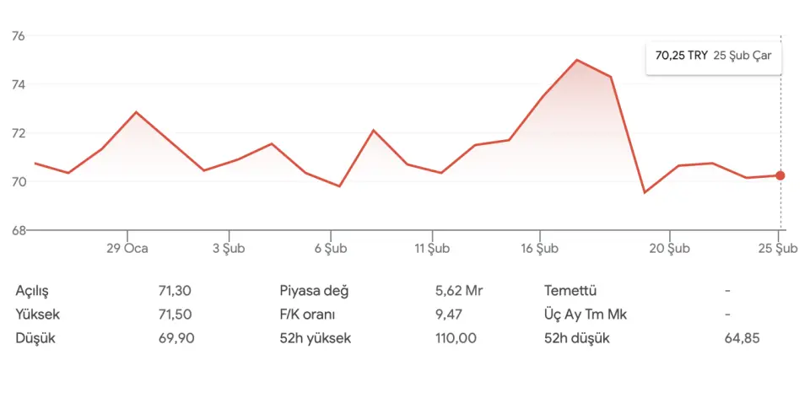Click the Temettü label
Image resolution: width=810 pixels, height=414 pixels.
(x=570, y=291)
